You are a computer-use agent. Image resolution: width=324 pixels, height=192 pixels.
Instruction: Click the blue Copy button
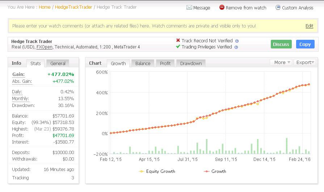(x=305, y=44)
